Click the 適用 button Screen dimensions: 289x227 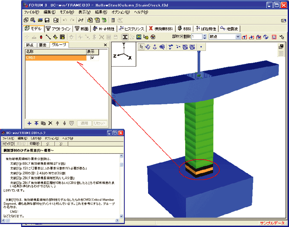click(84, 123)
